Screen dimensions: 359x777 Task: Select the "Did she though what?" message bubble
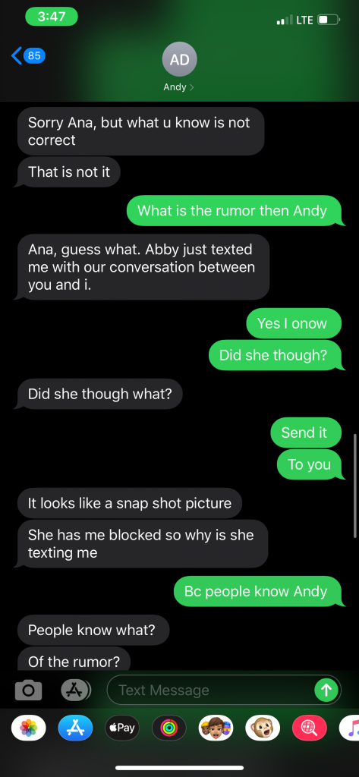pos(99,394)
